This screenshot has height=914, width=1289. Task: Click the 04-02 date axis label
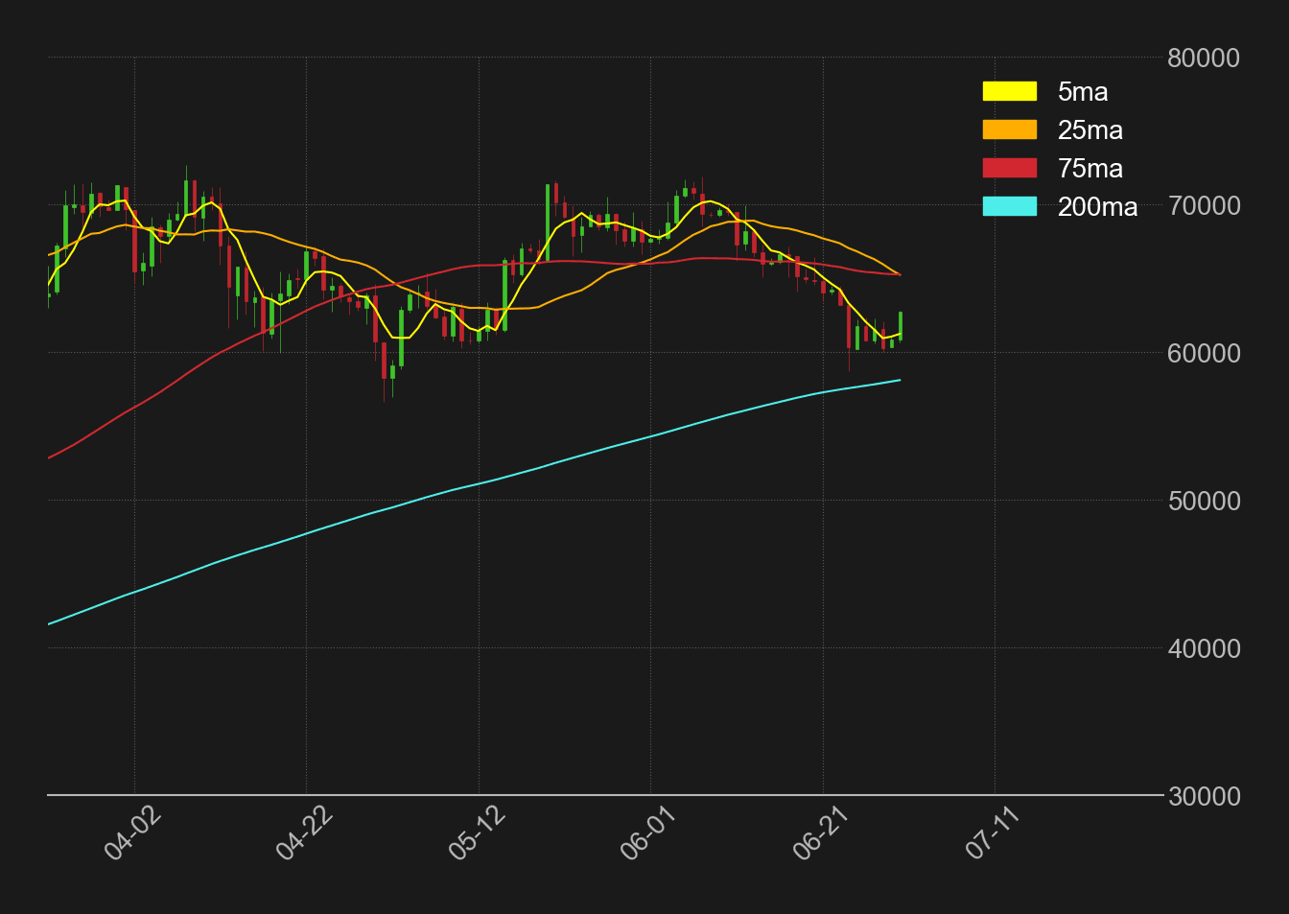[x=132, y=833]
